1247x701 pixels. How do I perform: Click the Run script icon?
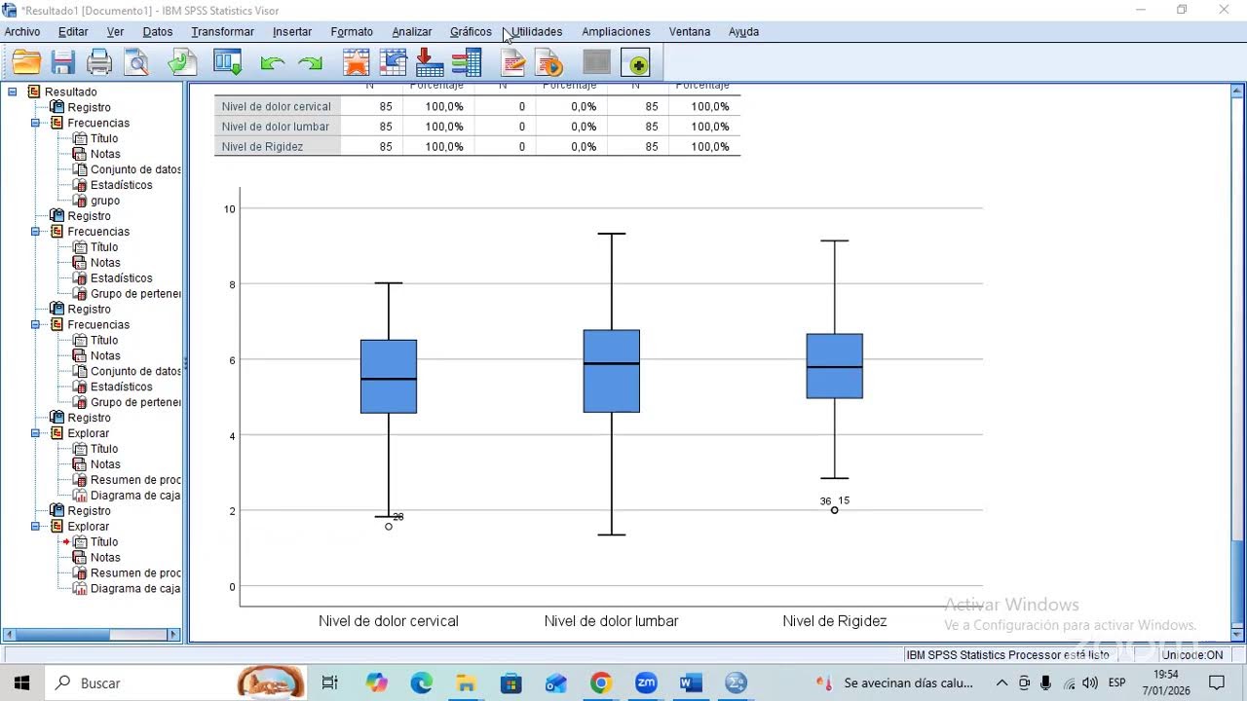pos(550,63)
